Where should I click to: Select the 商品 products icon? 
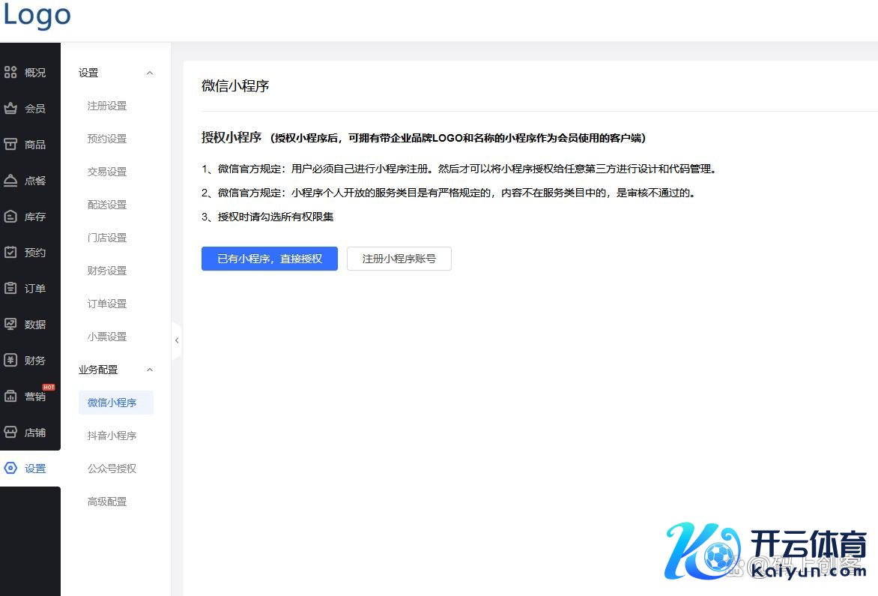[x=10, y=145]
